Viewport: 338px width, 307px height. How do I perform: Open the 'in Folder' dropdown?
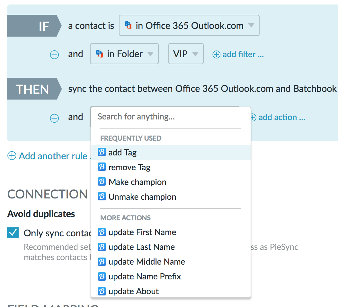(x=124, y=54)
